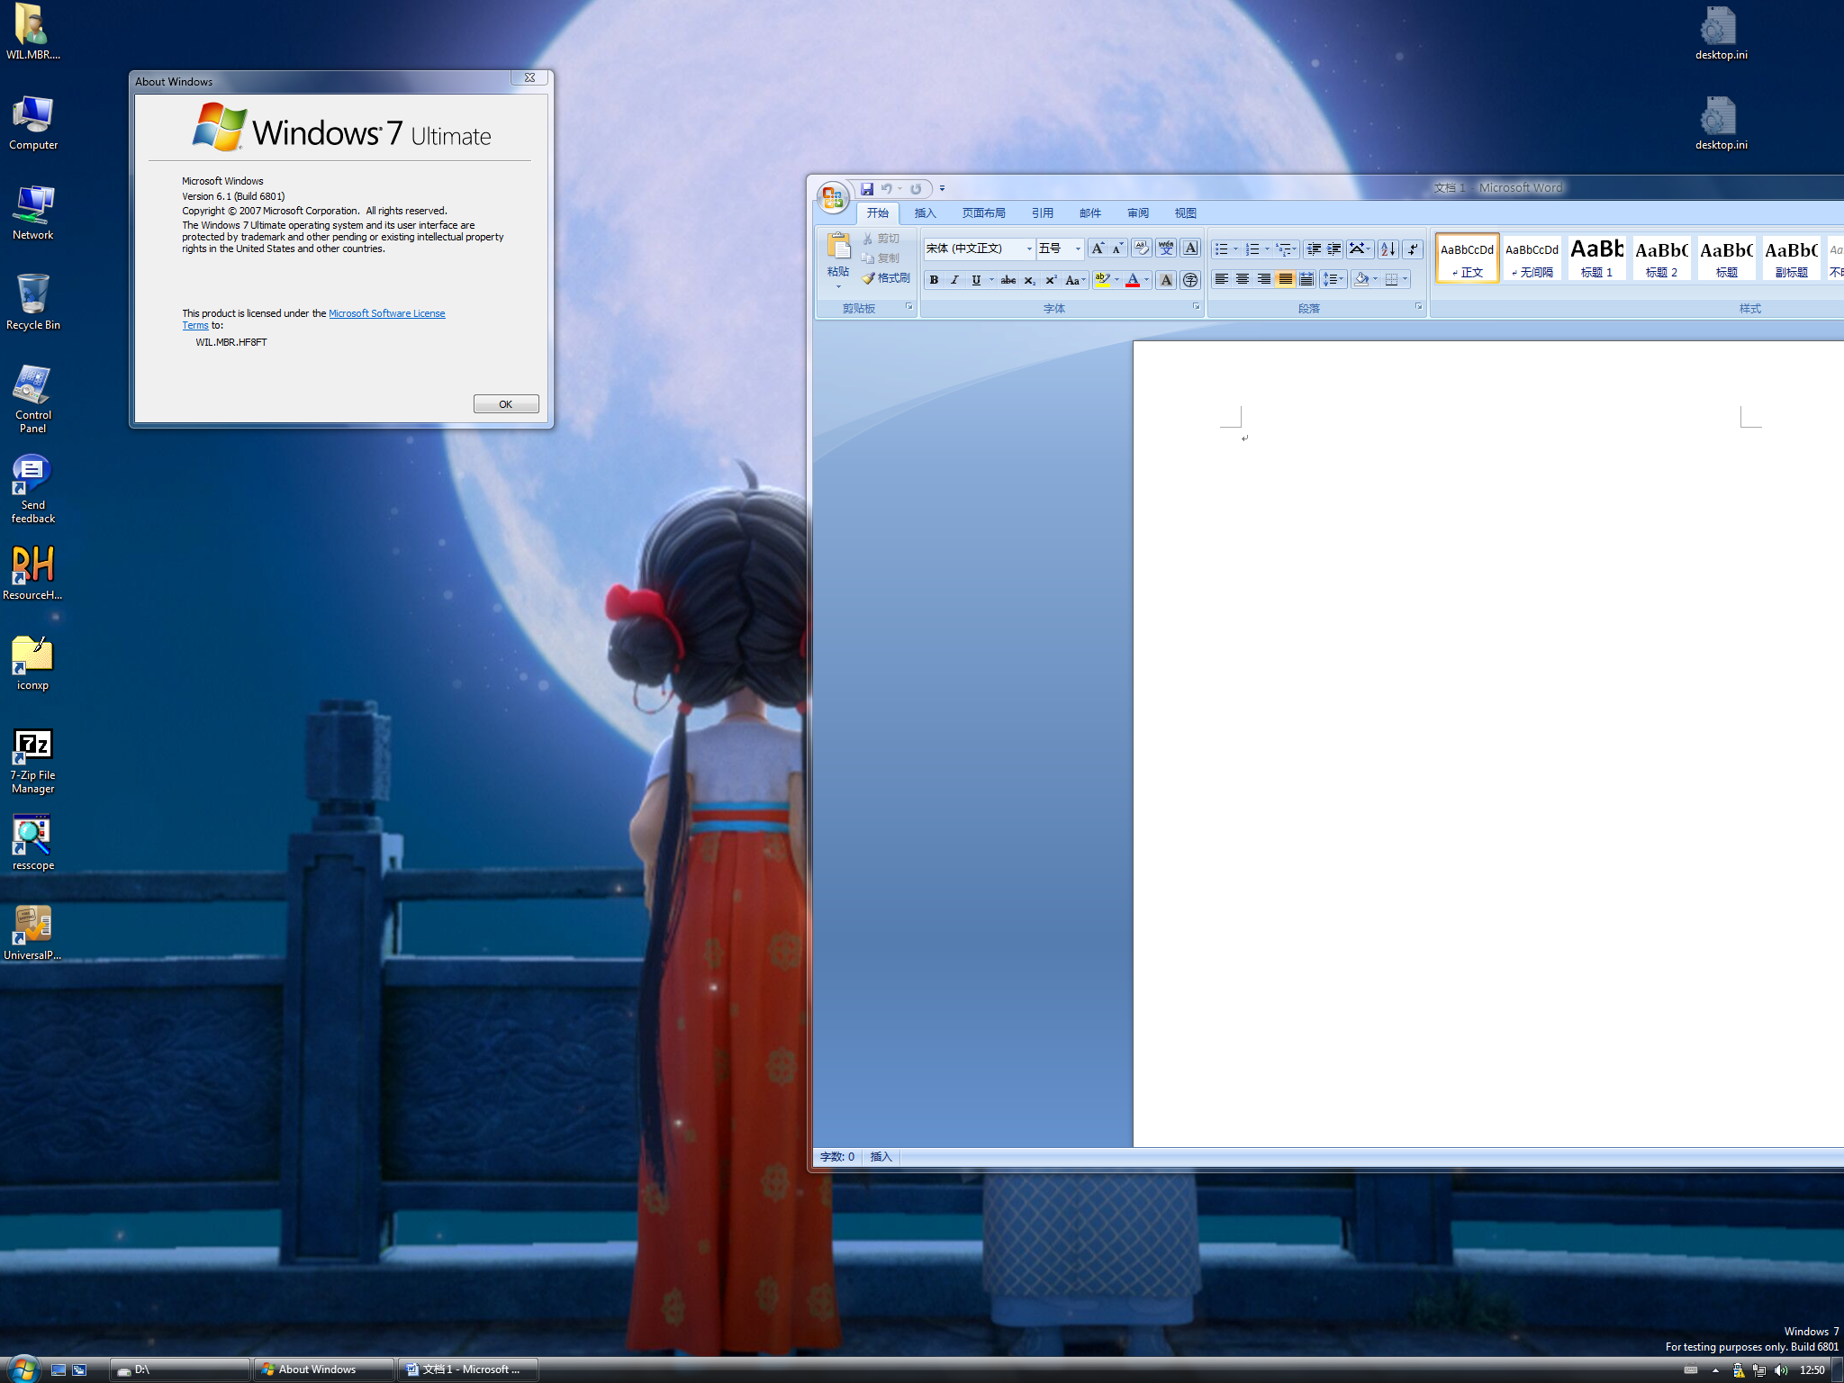Toggle Italic formatting
This screenshot has height=1383, width=1844.
tap(954, 280)
